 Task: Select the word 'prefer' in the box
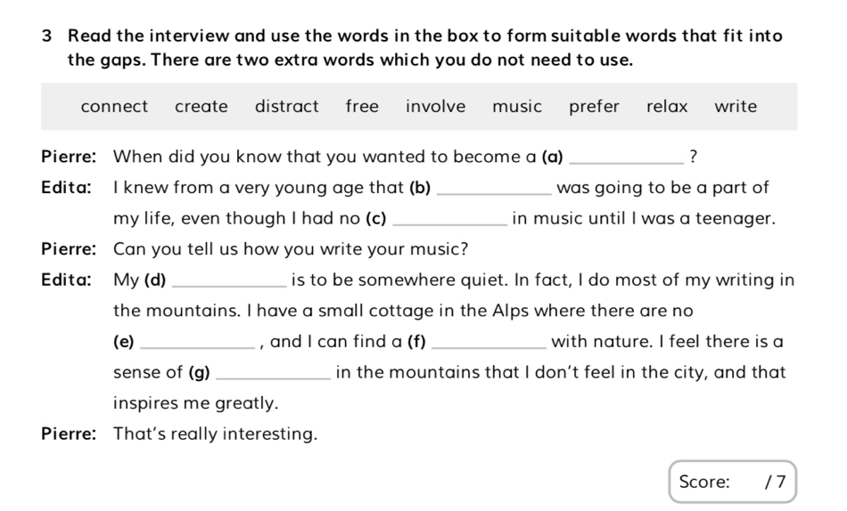click(x=594, y=107)
